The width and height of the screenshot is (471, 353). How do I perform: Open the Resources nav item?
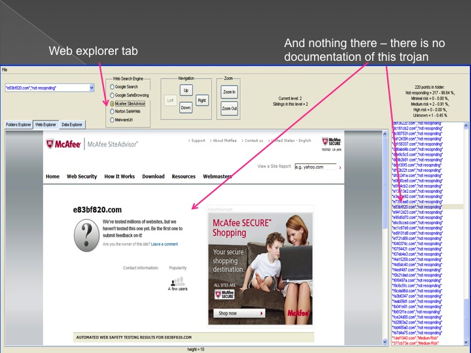click(184, 176)
